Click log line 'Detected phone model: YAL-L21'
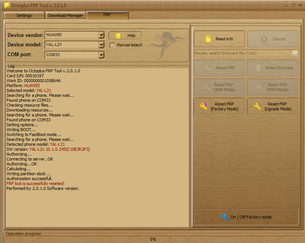 click(35, 144)
